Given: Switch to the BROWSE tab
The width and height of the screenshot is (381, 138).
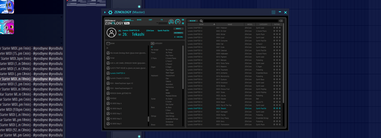Looking at the screenshot, I should [128, 20].
